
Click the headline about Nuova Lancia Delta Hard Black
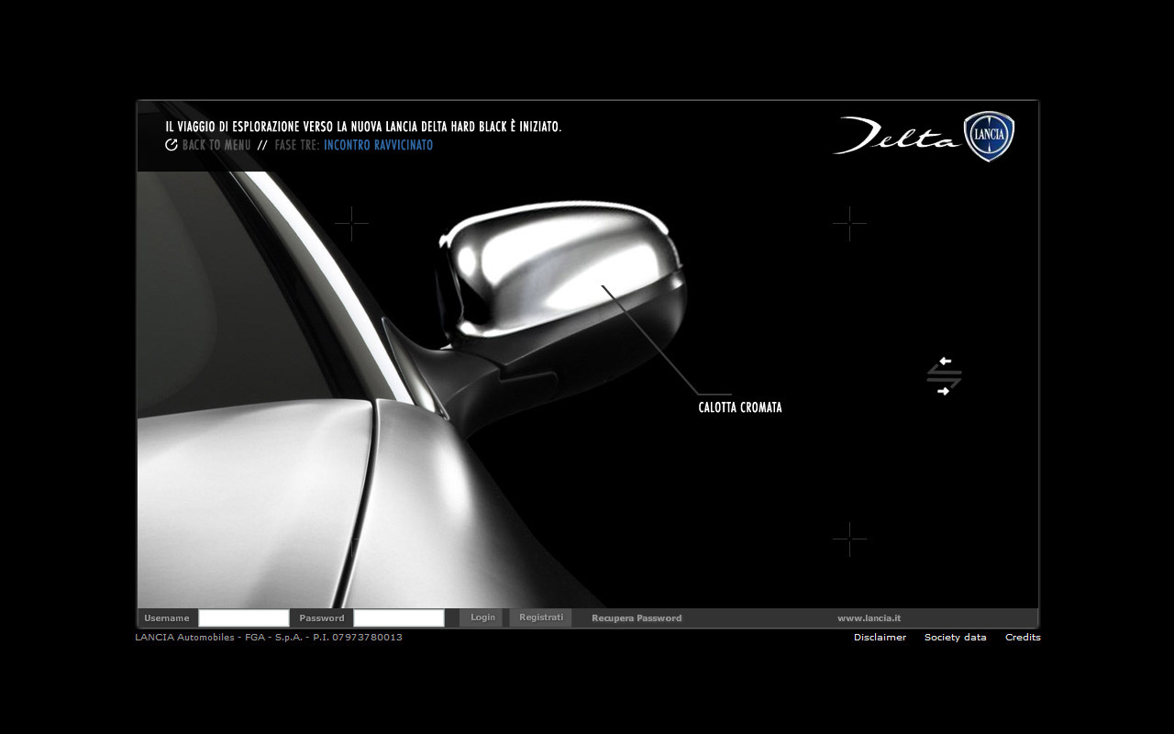pyautogui.click(x=363, y=127)
